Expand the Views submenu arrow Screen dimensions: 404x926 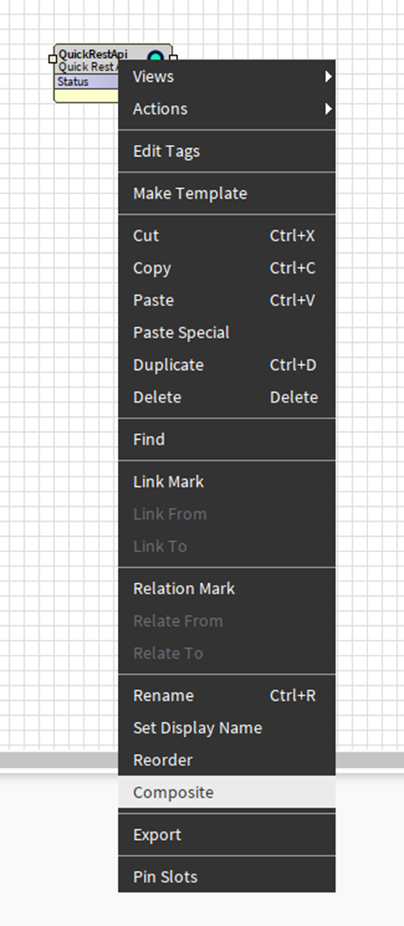(328, 77)
